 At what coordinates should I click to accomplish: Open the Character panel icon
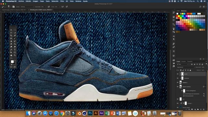click(x=174, y=36)
